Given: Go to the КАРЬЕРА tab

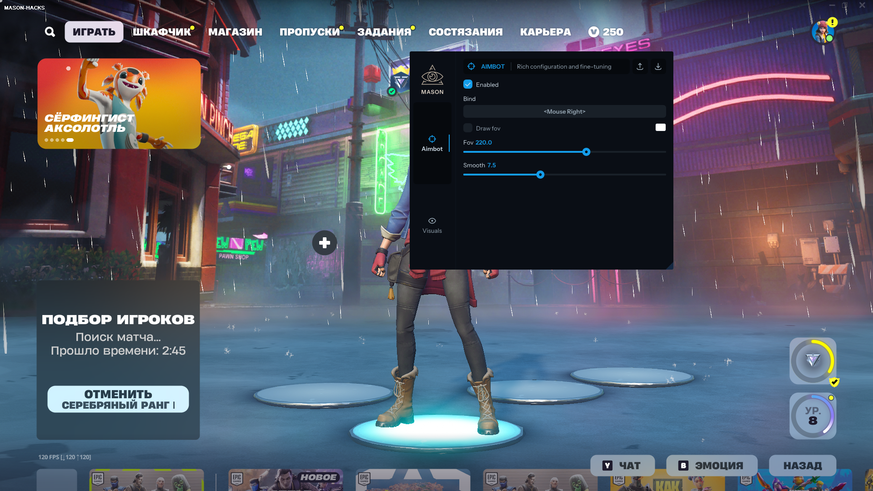Looking at the screenshot, I should (545, 32).
